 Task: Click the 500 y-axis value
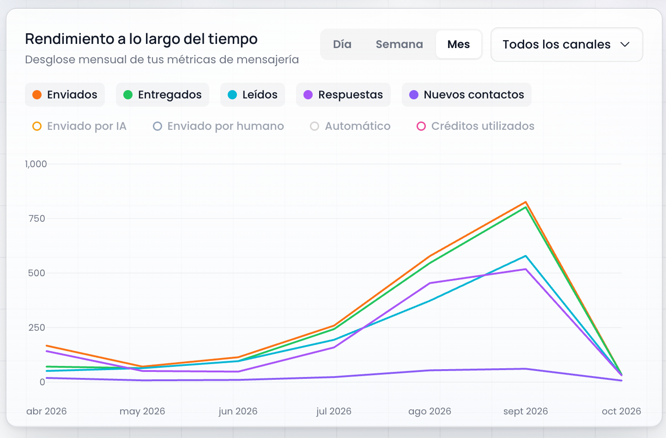tap(37, 273)
